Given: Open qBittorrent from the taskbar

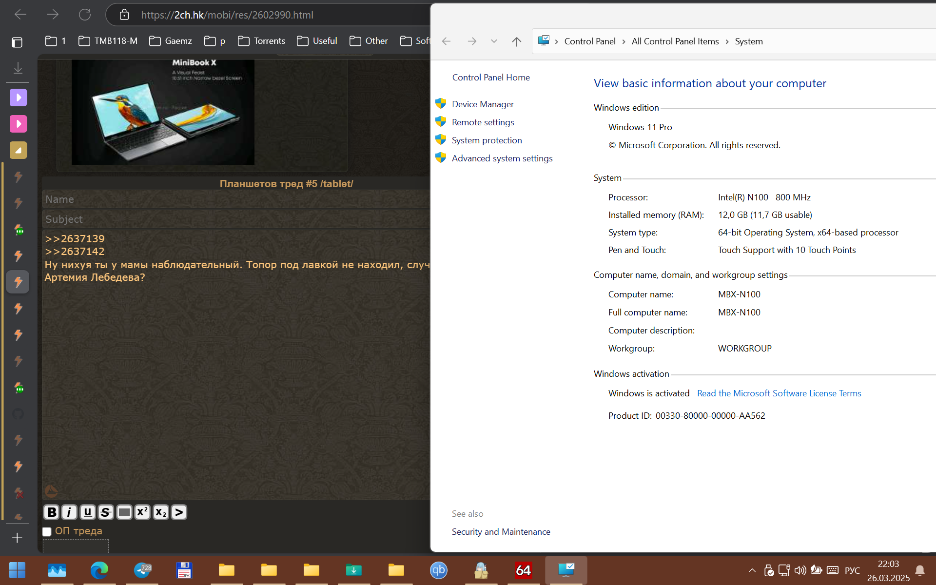Looking at the screenshot, I should tap(438, 570).
